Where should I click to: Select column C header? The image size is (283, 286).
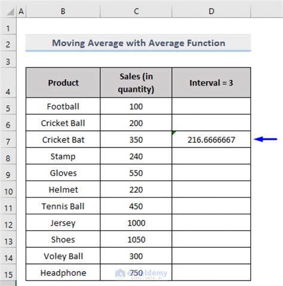tap(136, 11)
